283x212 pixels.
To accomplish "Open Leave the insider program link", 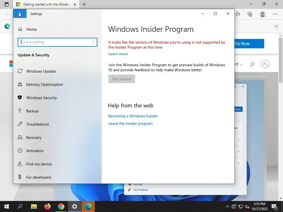I will coord(130,123).
